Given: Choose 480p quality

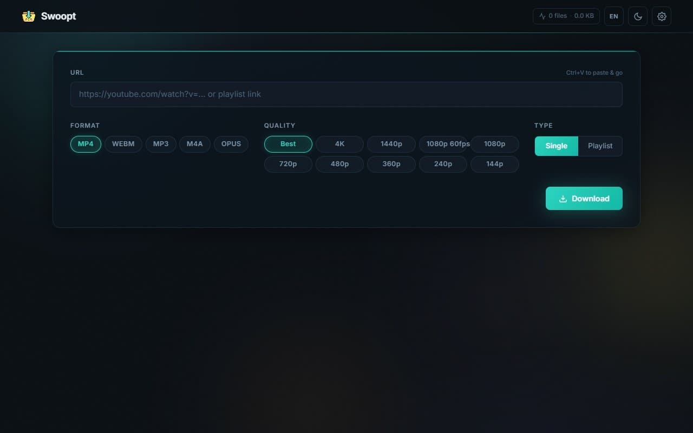Looking at the screenshot, I should [x=339, y=164].
